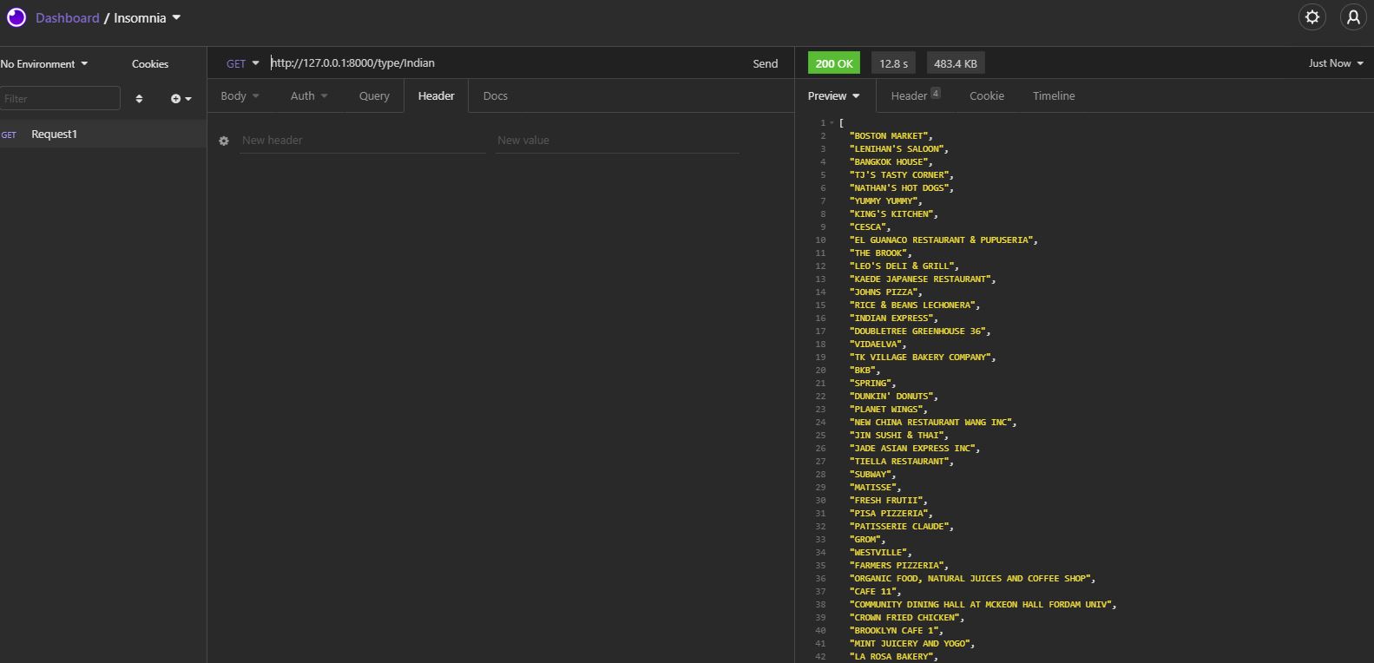Open the Just Now history dropdown

[x=1336, y=63]
